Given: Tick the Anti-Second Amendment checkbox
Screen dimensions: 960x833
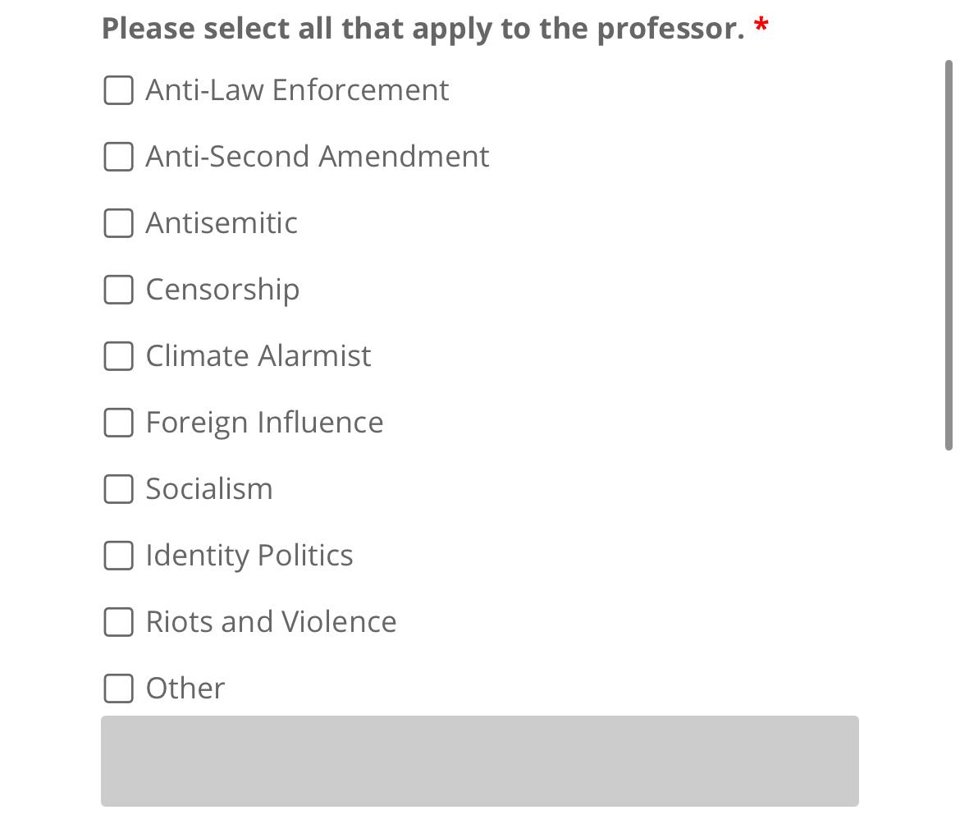Looking at the screenshot, I should coord(118,156).
